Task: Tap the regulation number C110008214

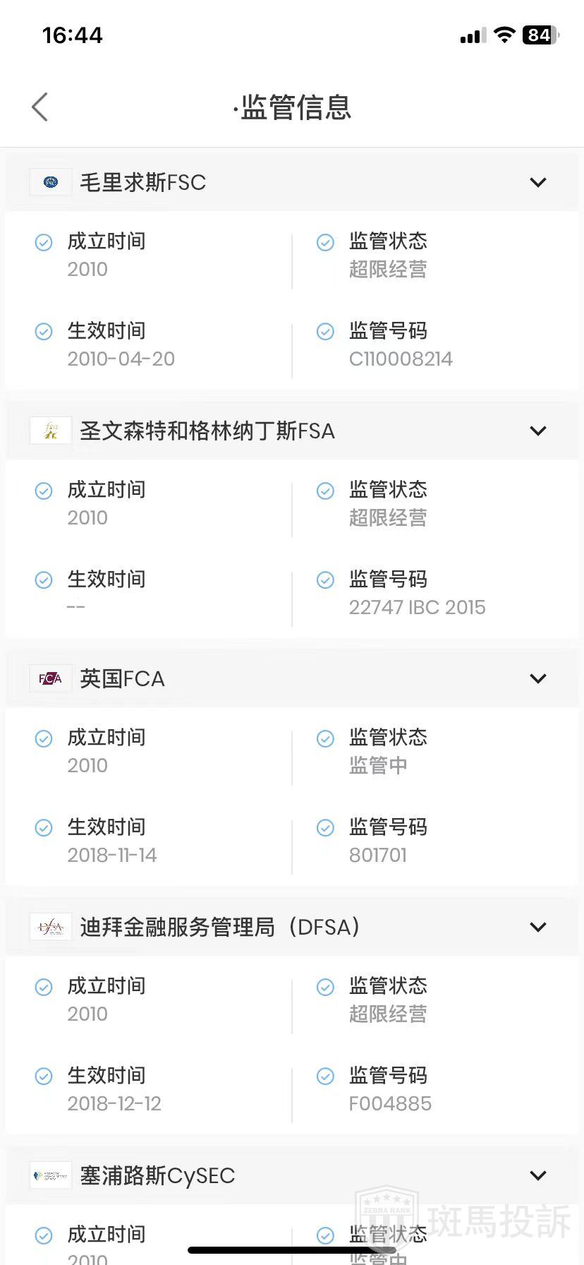Action: 401,359
